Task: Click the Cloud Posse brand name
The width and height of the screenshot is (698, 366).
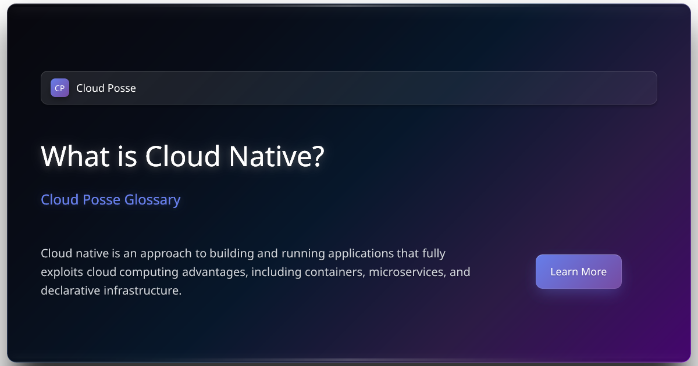Action: pyautogui.click(x=106, y=88)
